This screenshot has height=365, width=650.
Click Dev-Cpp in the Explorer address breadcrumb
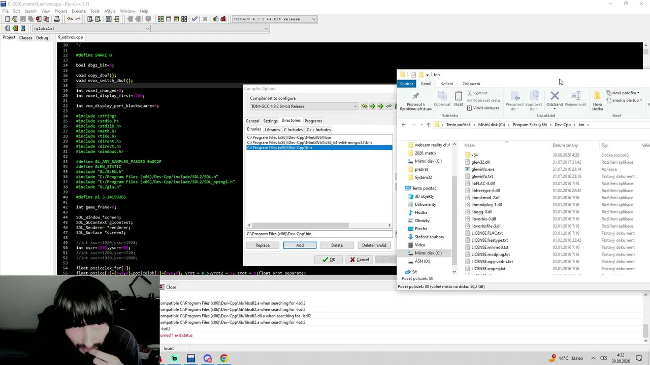tap(563, 125)
